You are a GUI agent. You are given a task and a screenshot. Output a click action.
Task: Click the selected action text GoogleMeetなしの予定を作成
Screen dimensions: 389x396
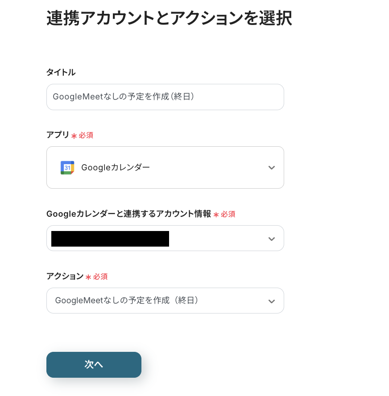[127, 301]
